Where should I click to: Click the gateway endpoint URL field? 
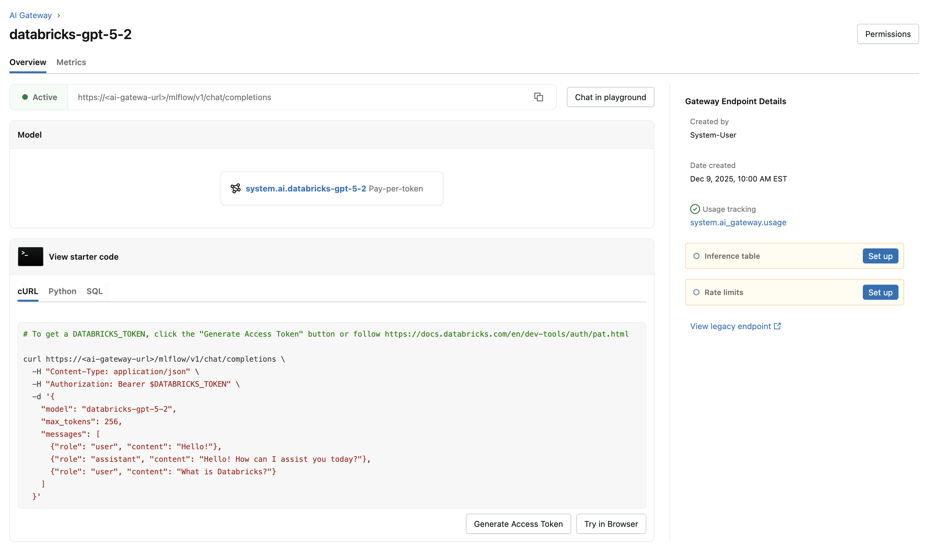[259, 97]
